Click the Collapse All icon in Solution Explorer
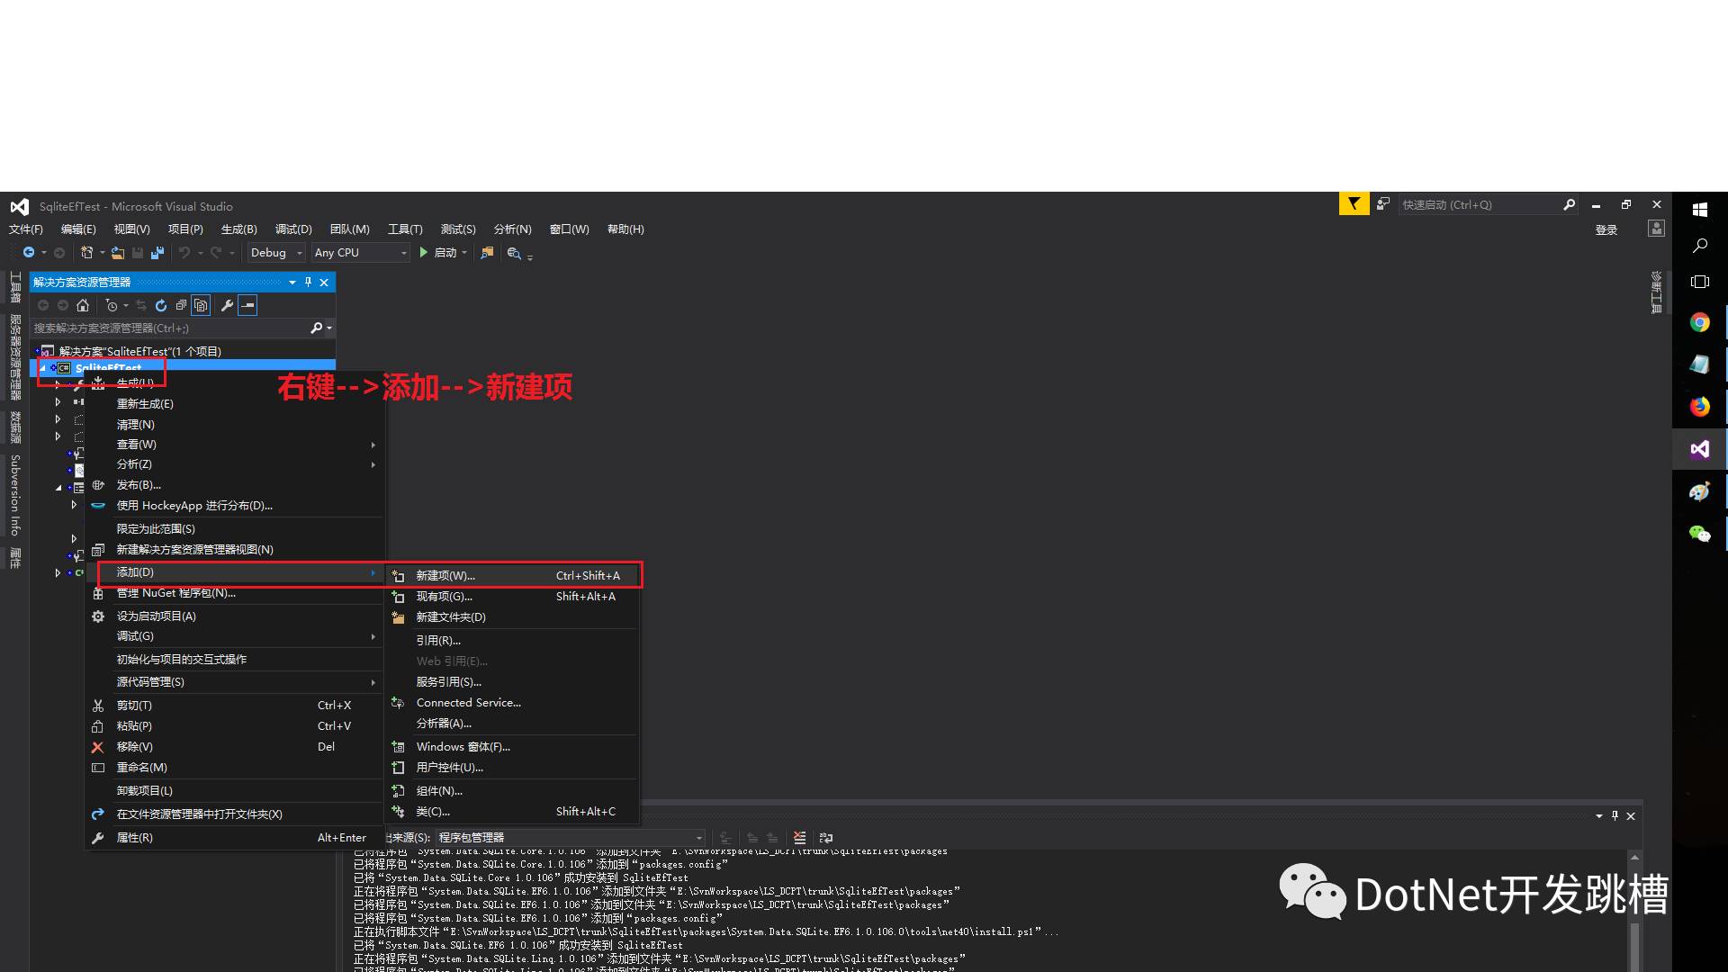Screen dimensions: 1728x972 pos(181,305)
